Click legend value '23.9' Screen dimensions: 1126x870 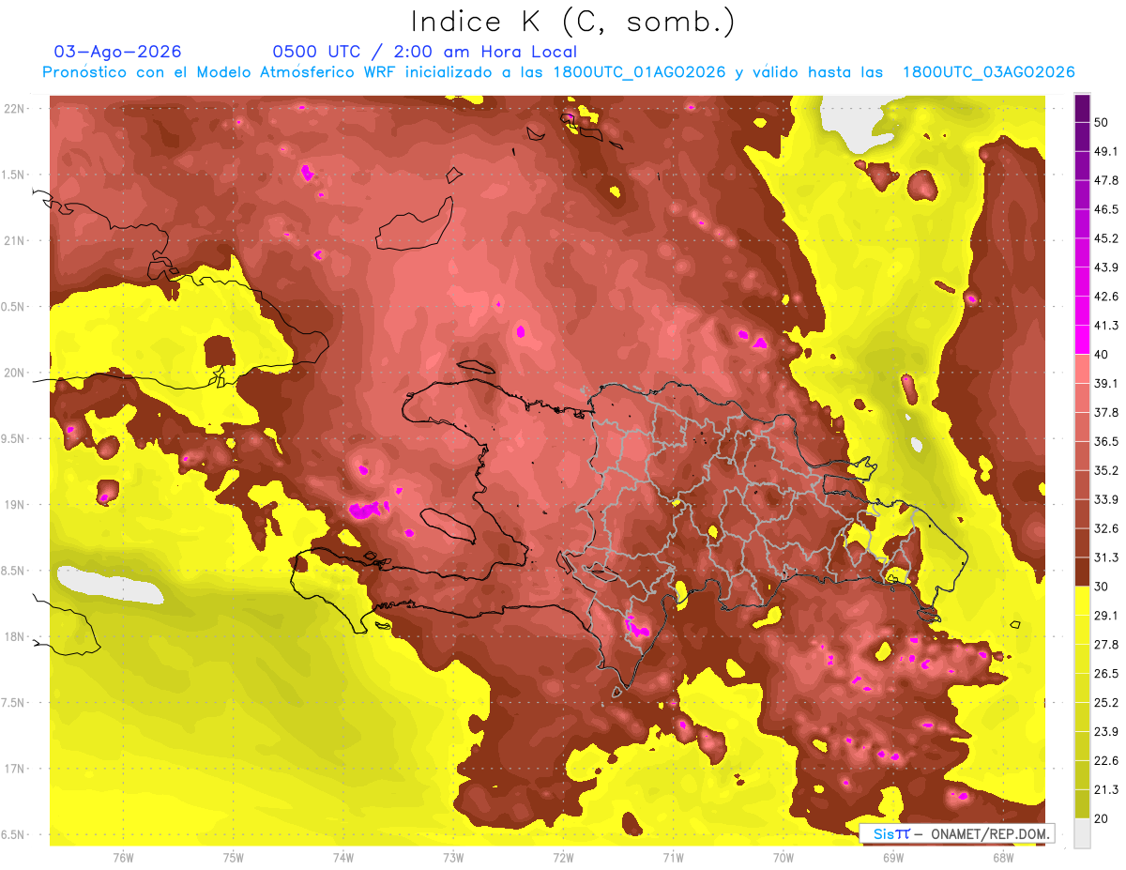click(1106, 732)
